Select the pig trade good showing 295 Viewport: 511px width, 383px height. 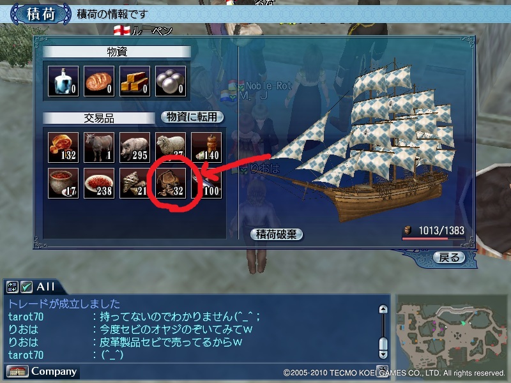point(135,147)
